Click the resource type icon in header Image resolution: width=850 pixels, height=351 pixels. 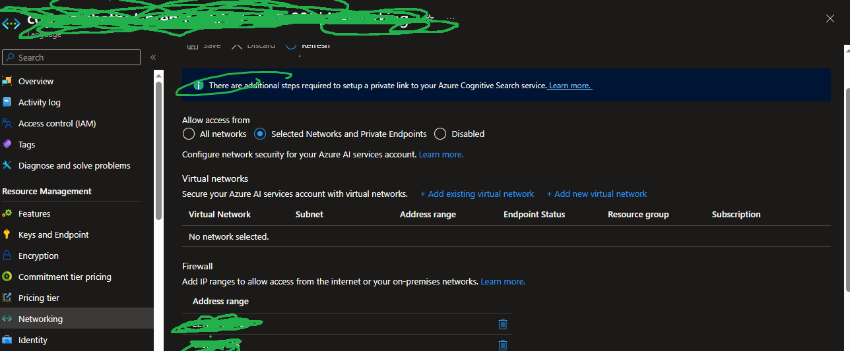tap(11, 25)
